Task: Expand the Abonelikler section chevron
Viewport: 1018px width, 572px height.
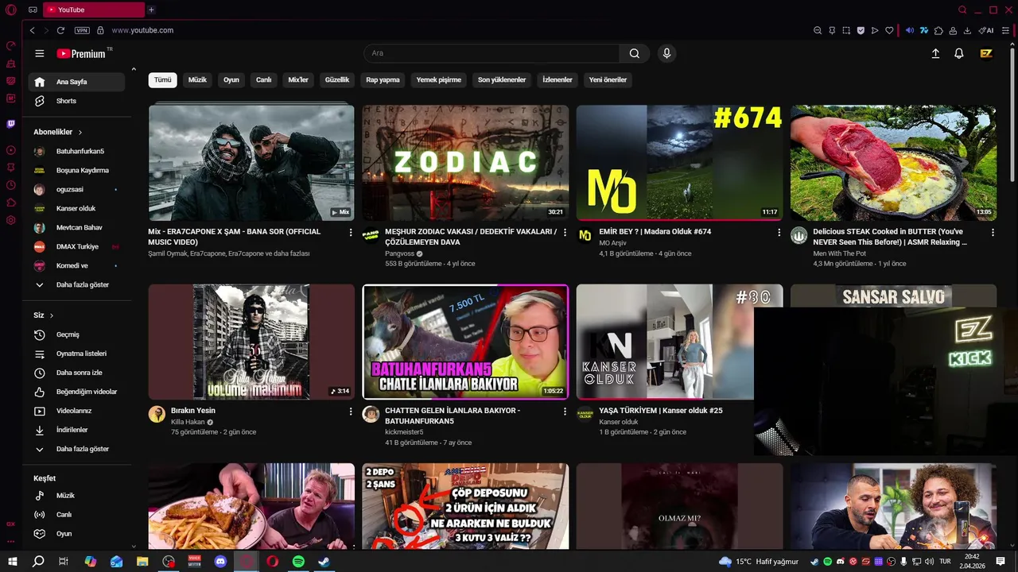Action: click(80, 132)
